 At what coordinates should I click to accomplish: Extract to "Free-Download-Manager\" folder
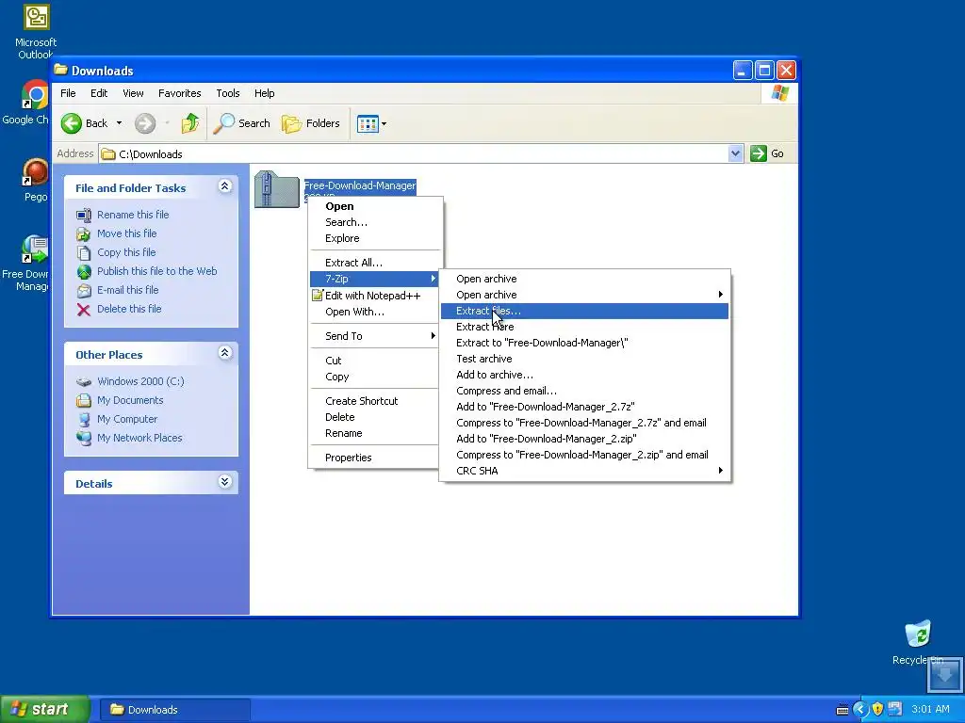click(584, 343)
